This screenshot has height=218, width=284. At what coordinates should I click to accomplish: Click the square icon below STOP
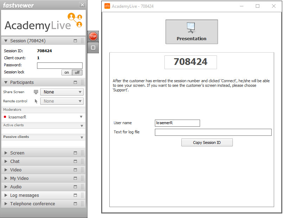(x=93, y=48)
